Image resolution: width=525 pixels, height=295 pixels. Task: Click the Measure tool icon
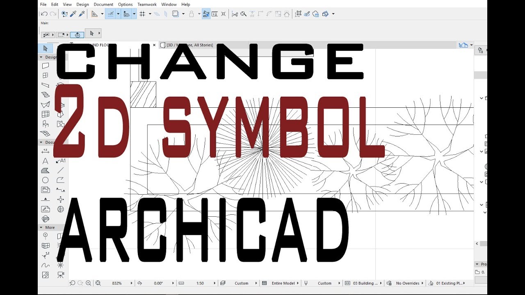coord(215,14)
